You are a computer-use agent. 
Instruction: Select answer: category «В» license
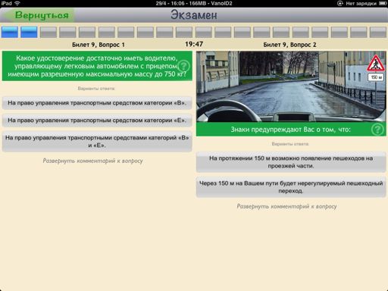pyautogui.click(x=97, y=103)
